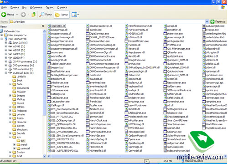Screen dimensions: 228x164
Task: Select the Opera.exe file
Action: pyautogui.click(x=132, y=139)
